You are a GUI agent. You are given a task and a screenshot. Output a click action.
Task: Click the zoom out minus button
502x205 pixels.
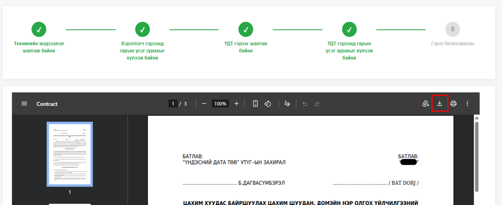[204, 104]
